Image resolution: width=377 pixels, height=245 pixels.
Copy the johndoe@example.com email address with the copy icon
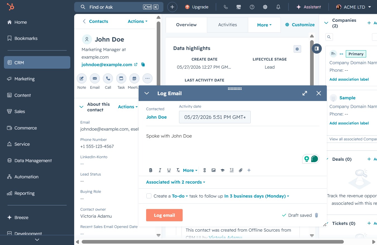(143, 65)
